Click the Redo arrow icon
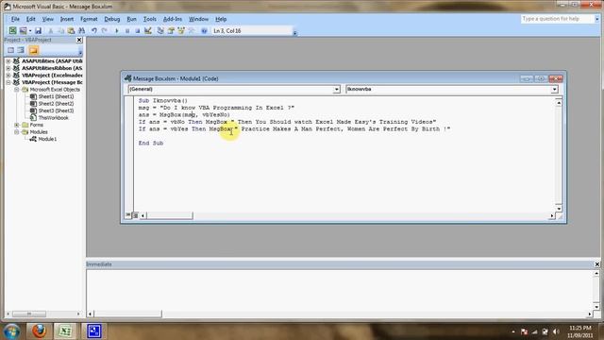Viewport: 604px width, 340px height. [104, 30]
